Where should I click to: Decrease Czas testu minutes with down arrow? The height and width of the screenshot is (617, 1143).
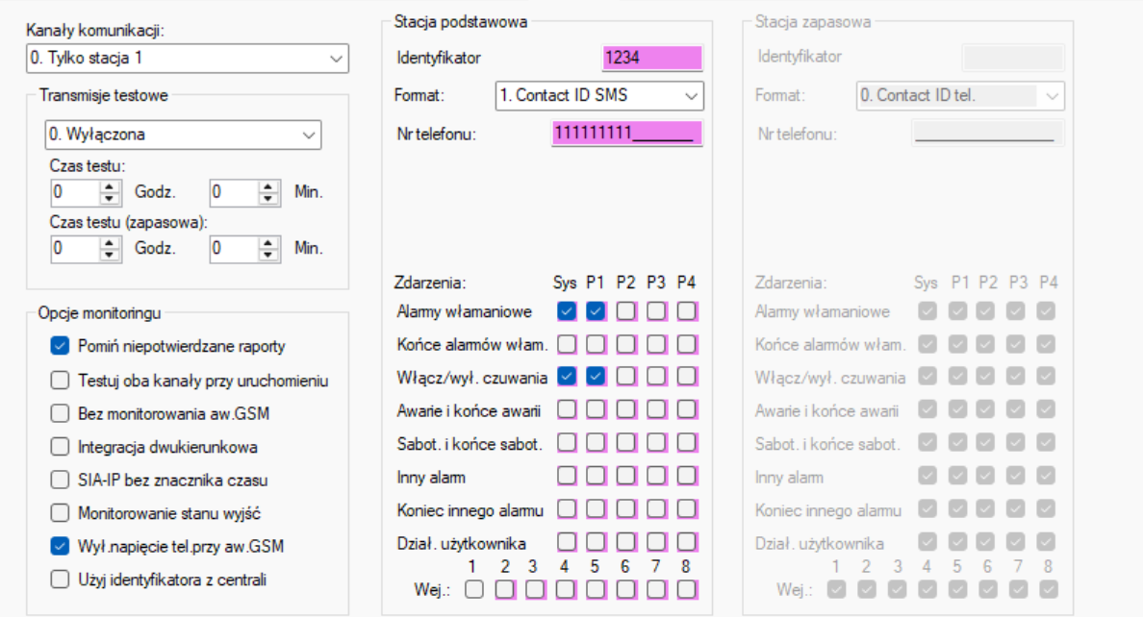pyautogui.click(x=268, y=198)
